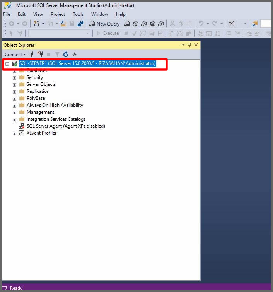This screenshot has width=273, height=292.
Task: Click the MDX query icon
Action: coord(135,24)
